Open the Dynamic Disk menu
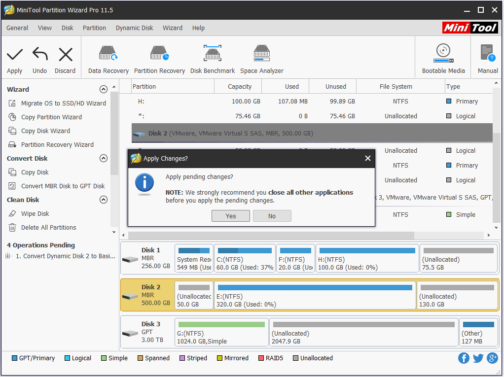Image resolution: width=504 pixels, height=377 pixels. [134, 28]
